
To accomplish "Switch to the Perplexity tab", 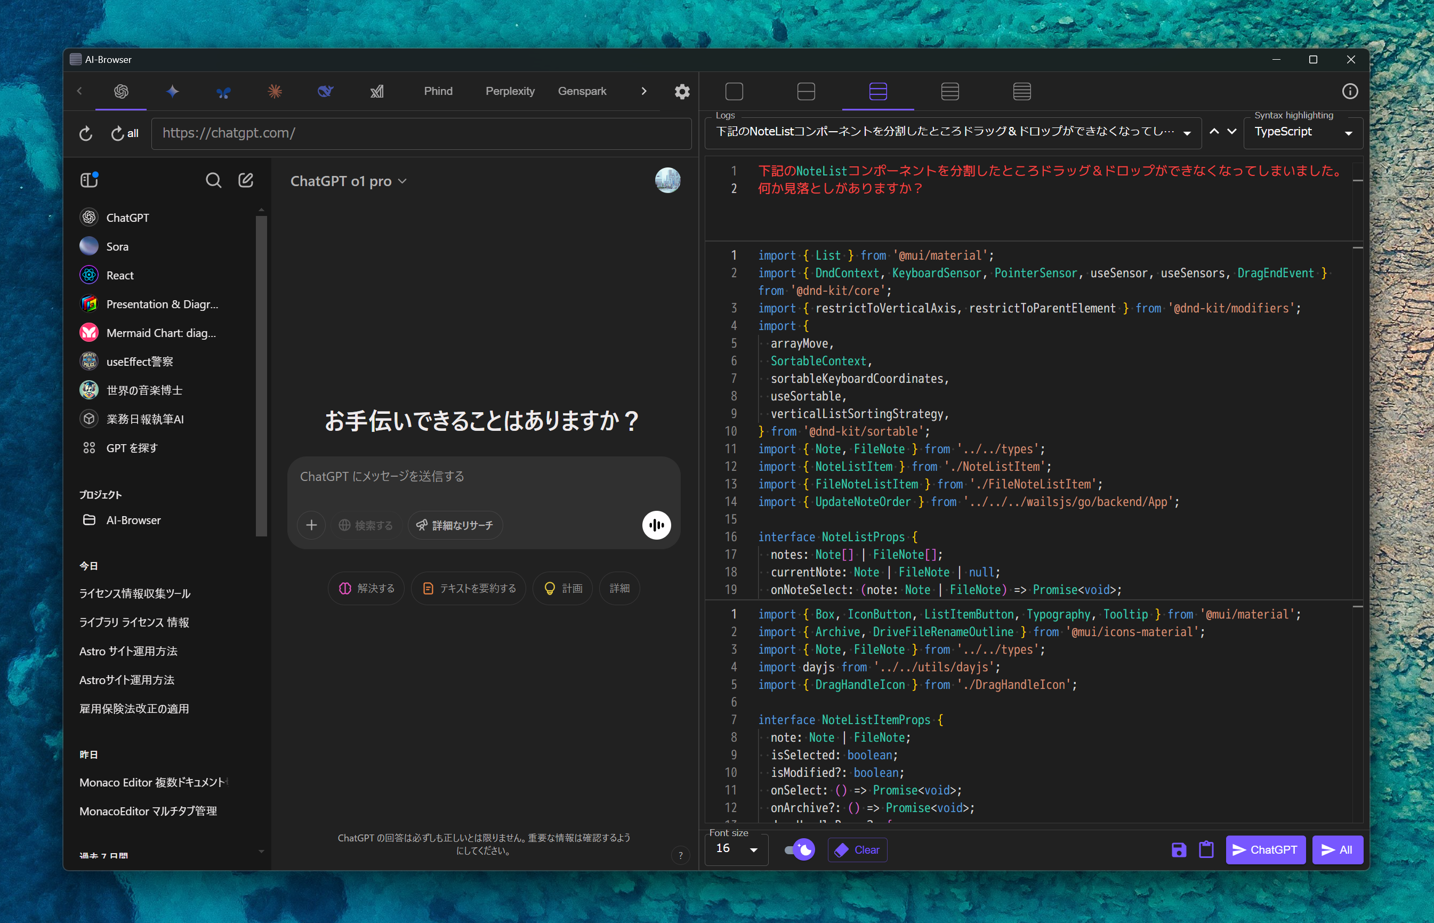I will pos(510,91).
